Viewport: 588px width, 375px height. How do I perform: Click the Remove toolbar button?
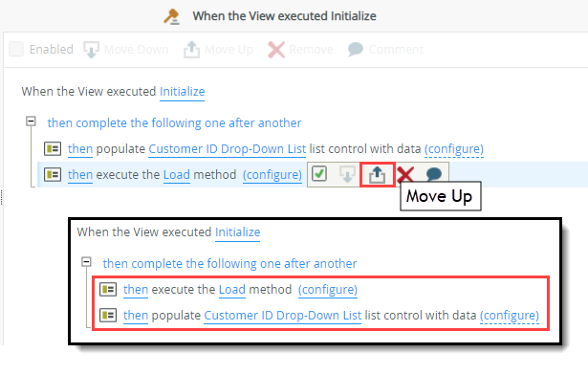[x=301, y=50]
